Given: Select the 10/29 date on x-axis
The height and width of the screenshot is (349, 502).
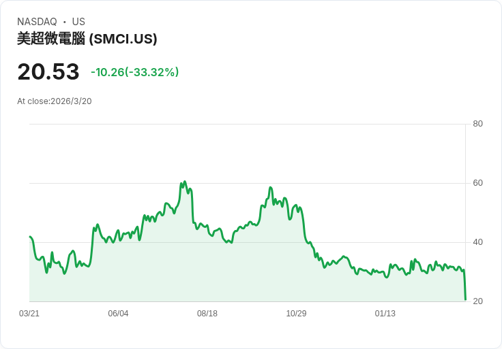Looking at the screenshot, I should [296, 314].
